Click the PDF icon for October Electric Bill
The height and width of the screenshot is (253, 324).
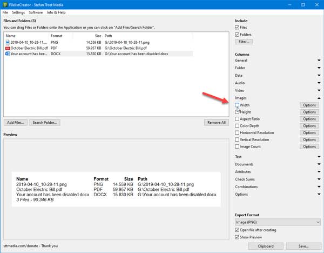tap(8, 48)
